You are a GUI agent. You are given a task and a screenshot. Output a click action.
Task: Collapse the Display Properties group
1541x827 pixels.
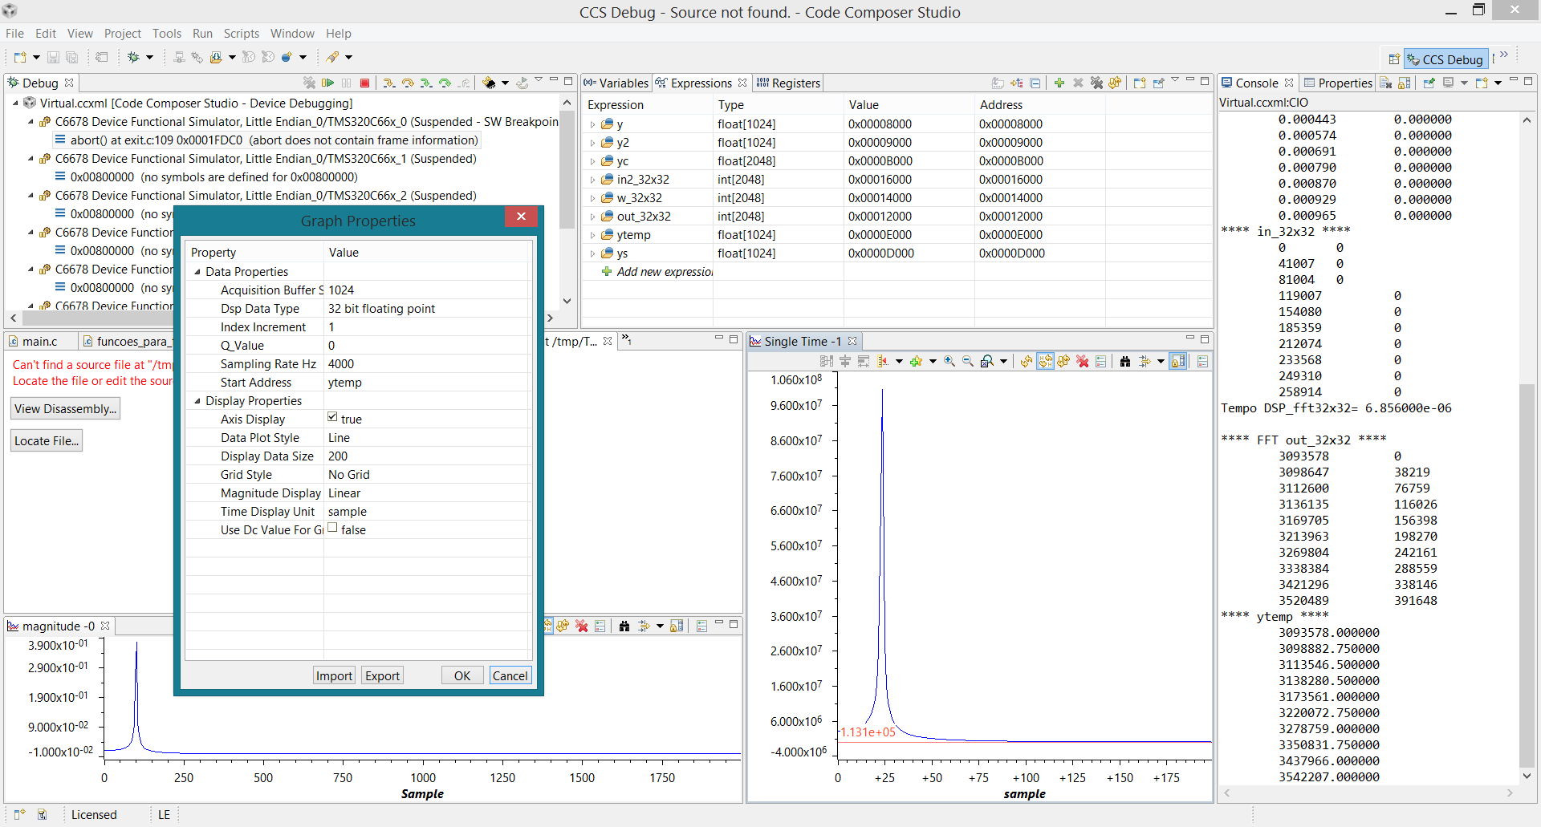[x=197, y=401]
